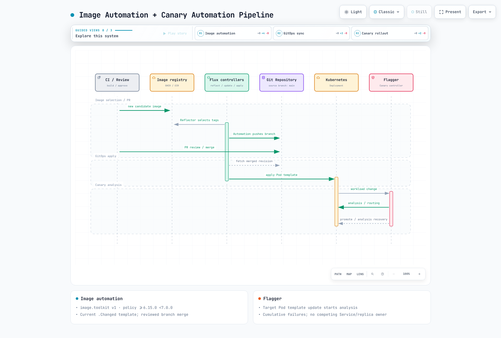Click the Kubernetes activation bar
Viewport: 501px width, 338px height.
pos(336,202)
